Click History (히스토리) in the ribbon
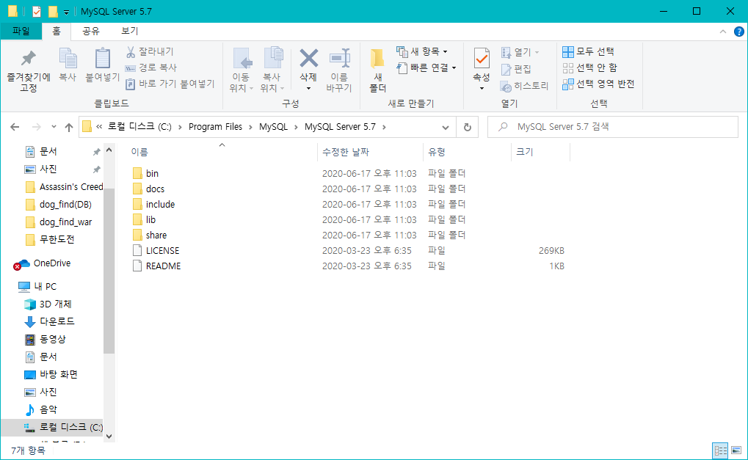748x460 pixels. click(x=524, y=87)
